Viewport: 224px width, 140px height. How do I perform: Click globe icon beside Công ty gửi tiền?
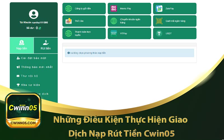[69, 9]
